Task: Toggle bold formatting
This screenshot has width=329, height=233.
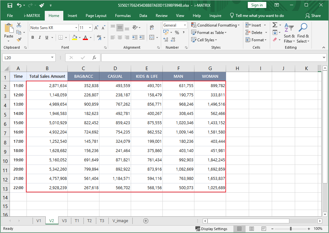Action: click(x=33, y=37)
